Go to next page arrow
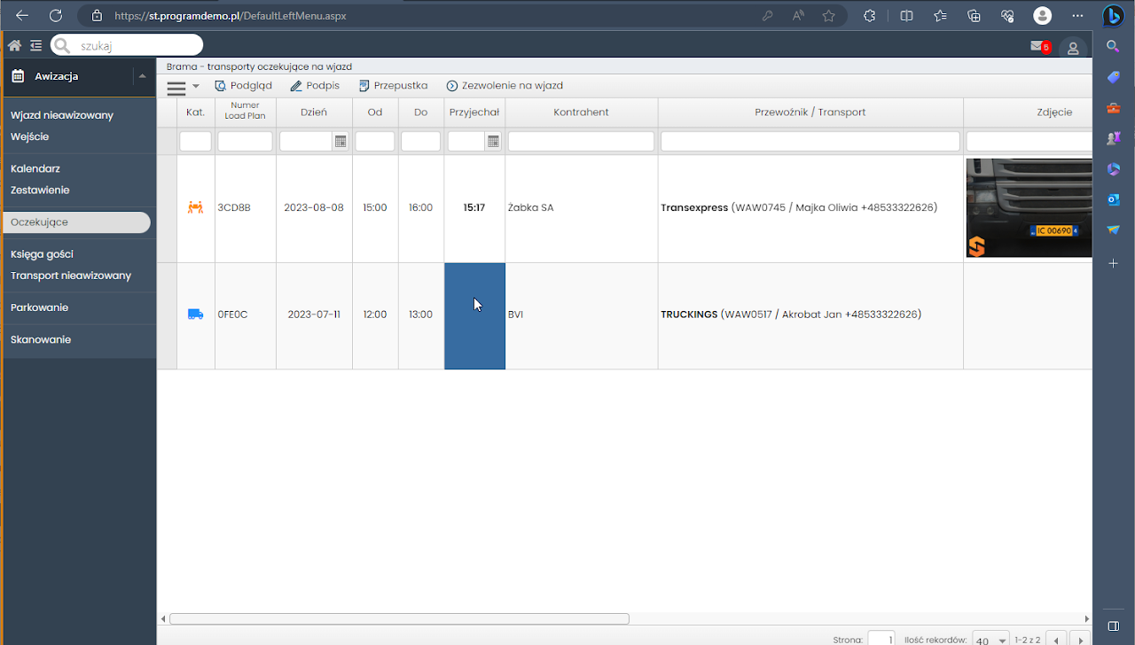The image size is (1135, 645). coord(1079,640)
